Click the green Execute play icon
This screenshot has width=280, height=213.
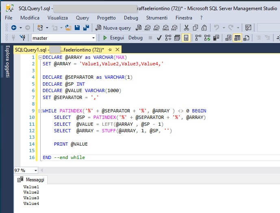click(105, 38)
